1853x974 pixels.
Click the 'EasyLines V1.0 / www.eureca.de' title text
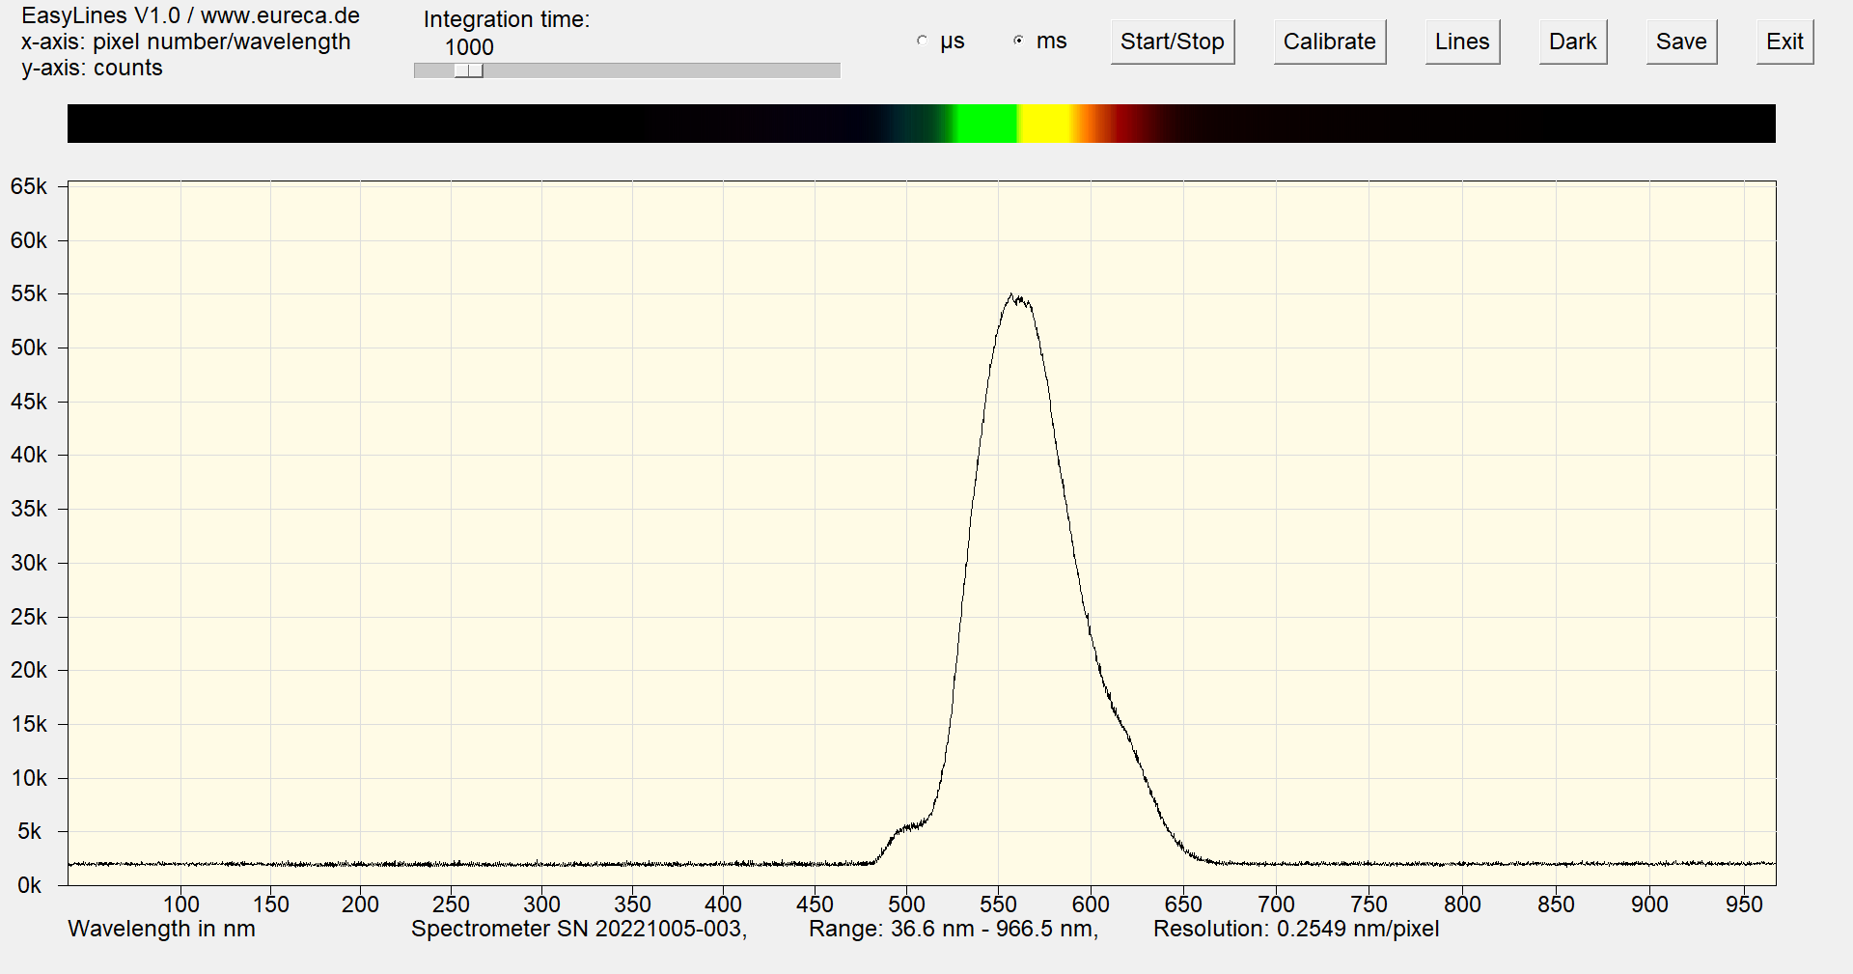click(x=190, y=15)
